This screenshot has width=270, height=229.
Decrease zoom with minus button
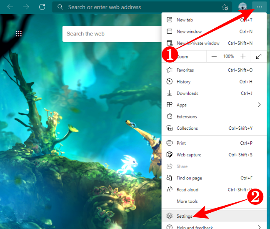[x=214, y=56]
